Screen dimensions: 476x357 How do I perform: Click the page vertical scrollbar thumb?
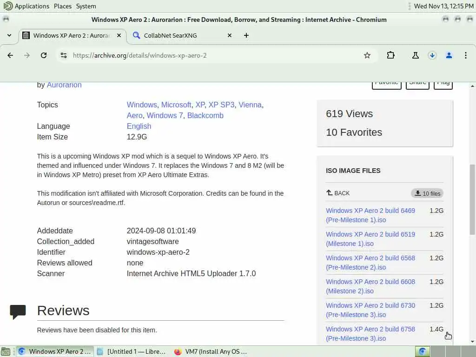472,199
